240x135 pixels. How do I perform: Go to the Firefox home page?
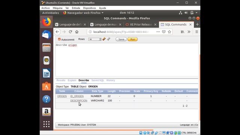coord(77,32)
